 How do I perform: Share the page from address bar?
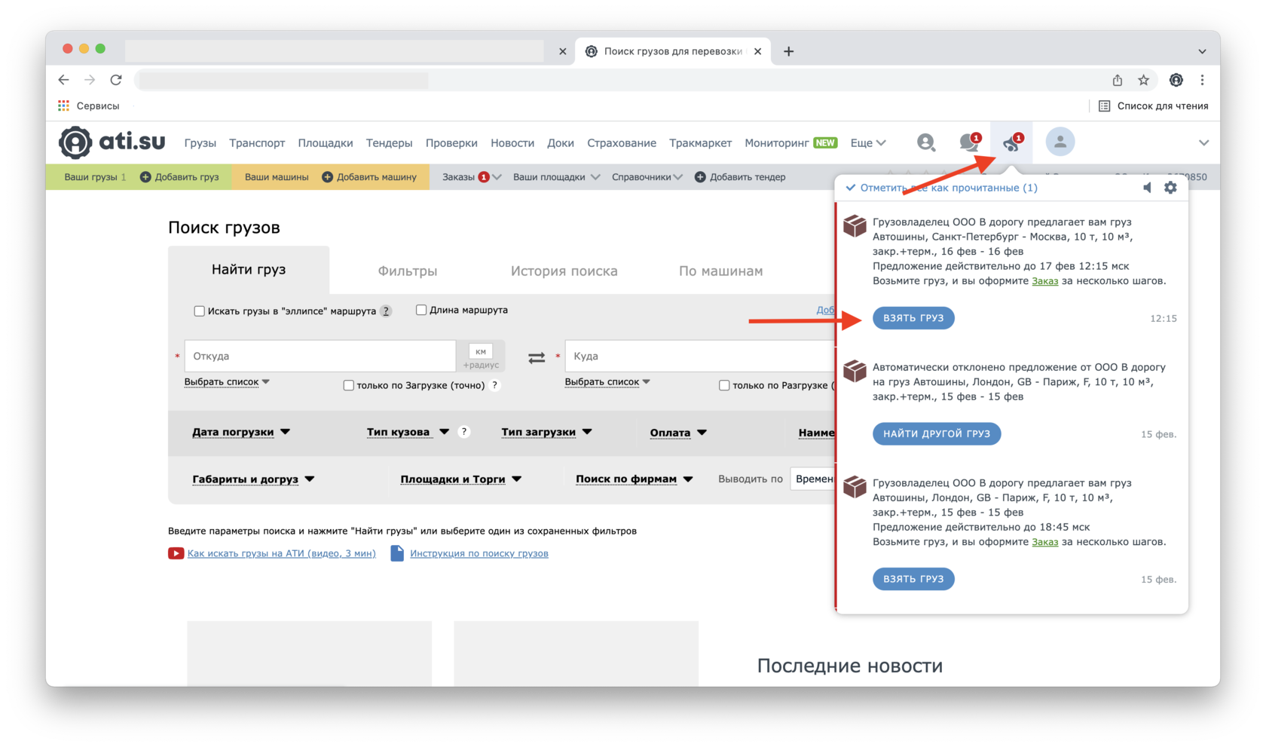pos(1118,80)
